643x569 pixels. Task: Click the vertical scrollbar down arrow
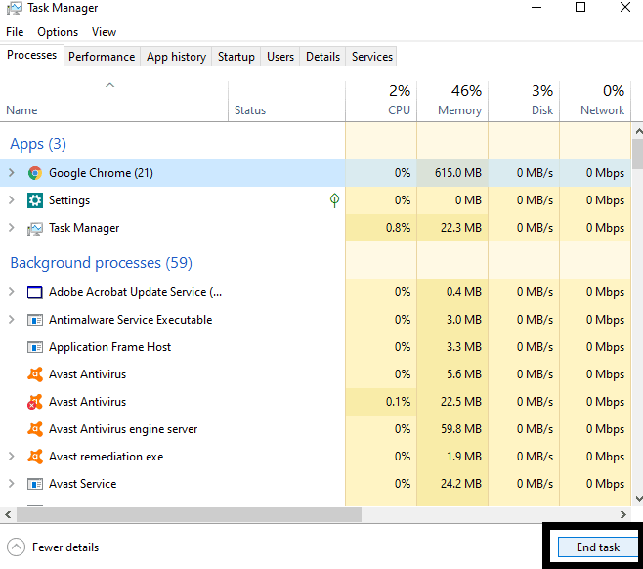tap(638, 499)
